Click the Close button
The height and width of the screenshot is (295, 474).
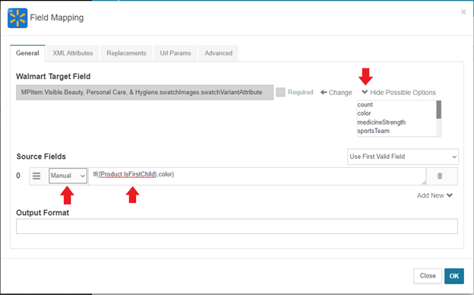click(x=428, y=276)
